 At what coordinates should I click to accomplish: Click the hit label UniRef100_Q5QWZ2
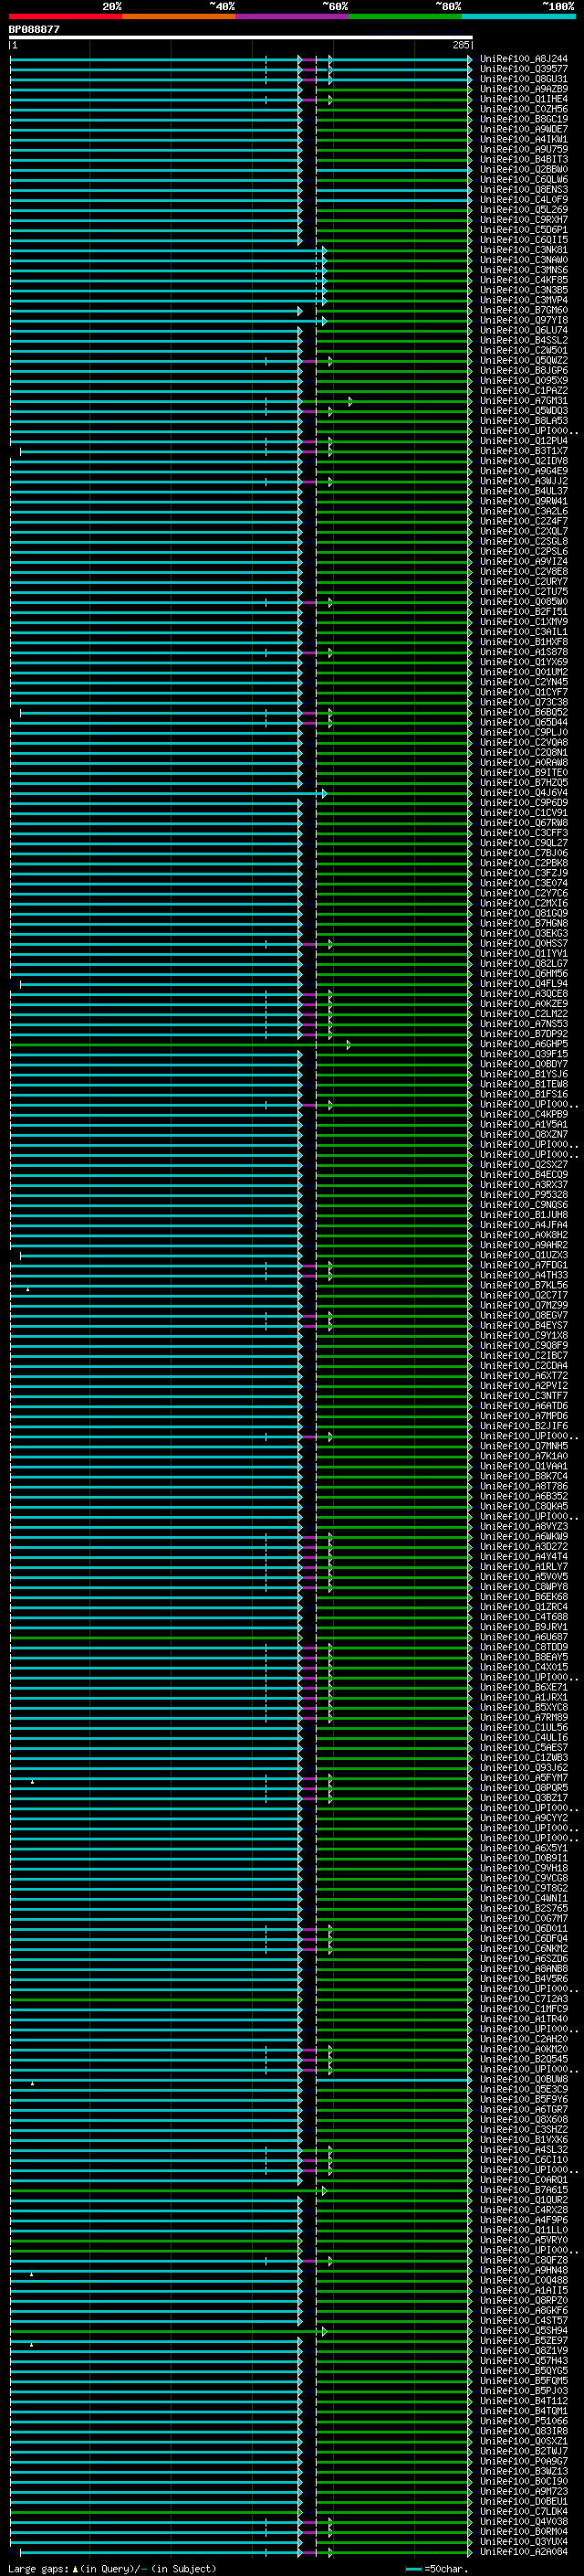(524, 360)
